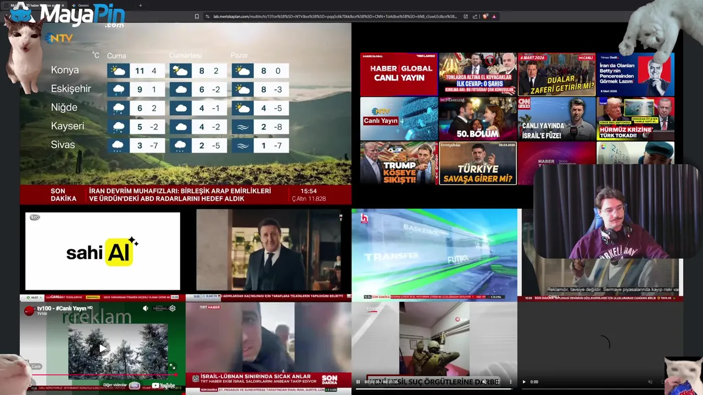Open the TGRT video three-dot options menu

pos(510,382)
